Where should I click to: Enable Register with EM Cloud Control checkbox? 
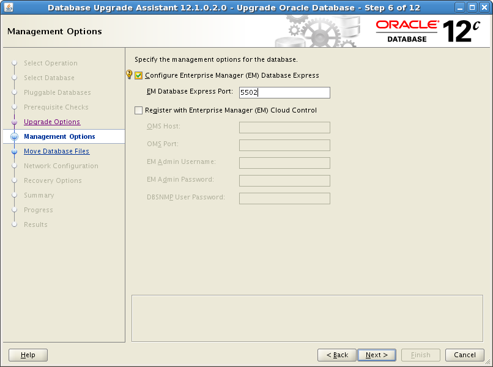[x=138, y=110]
